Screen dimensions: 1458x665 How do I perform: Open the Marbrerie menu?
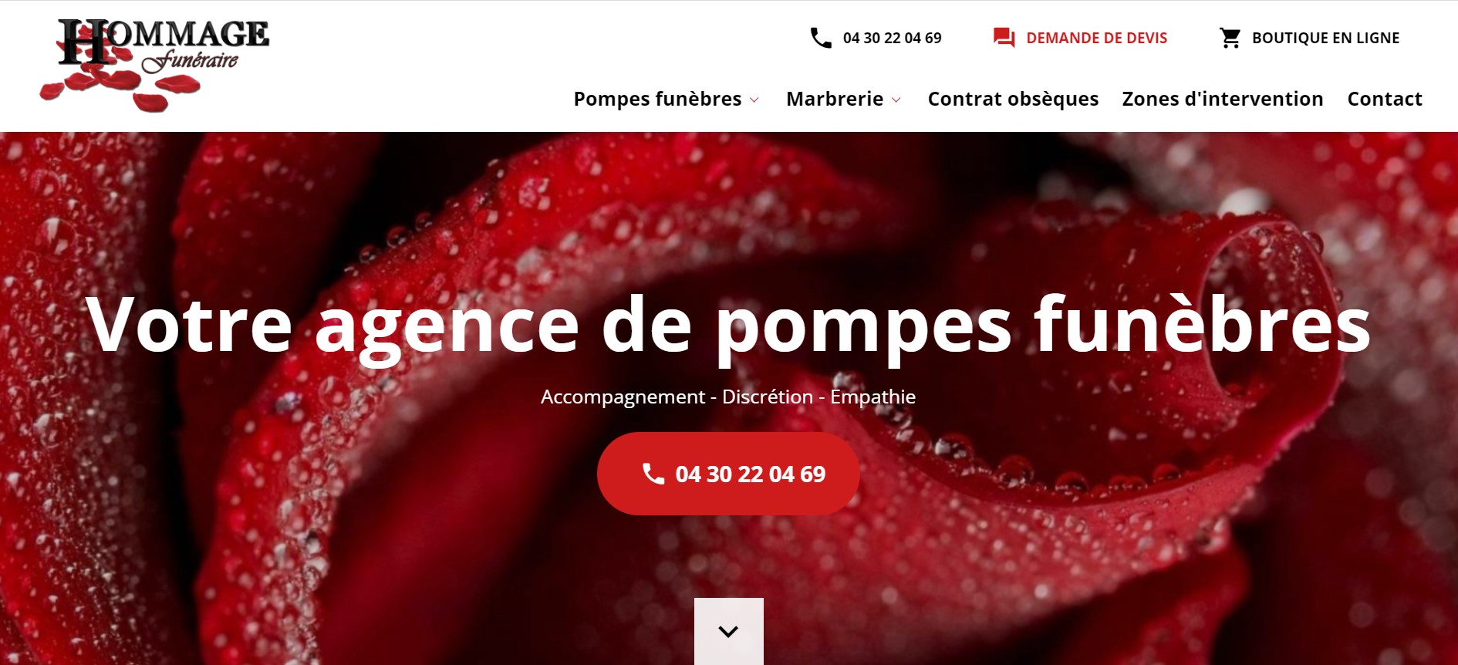pyautogui.click(x=835, y=99)
